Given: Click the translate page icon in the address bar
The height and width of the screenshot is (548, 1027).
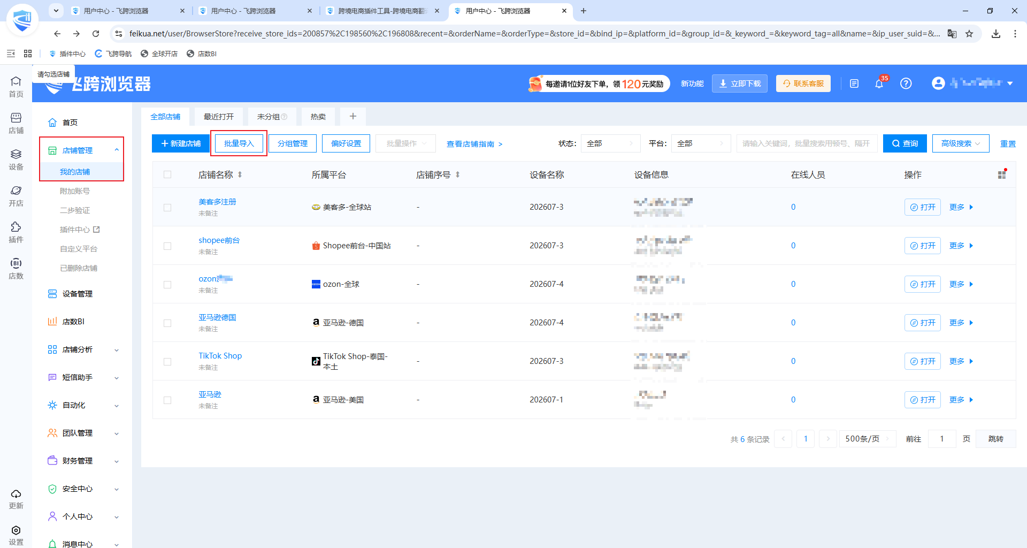Looking at the screenshot, I should pyautogui.click(x=952, y=34).
